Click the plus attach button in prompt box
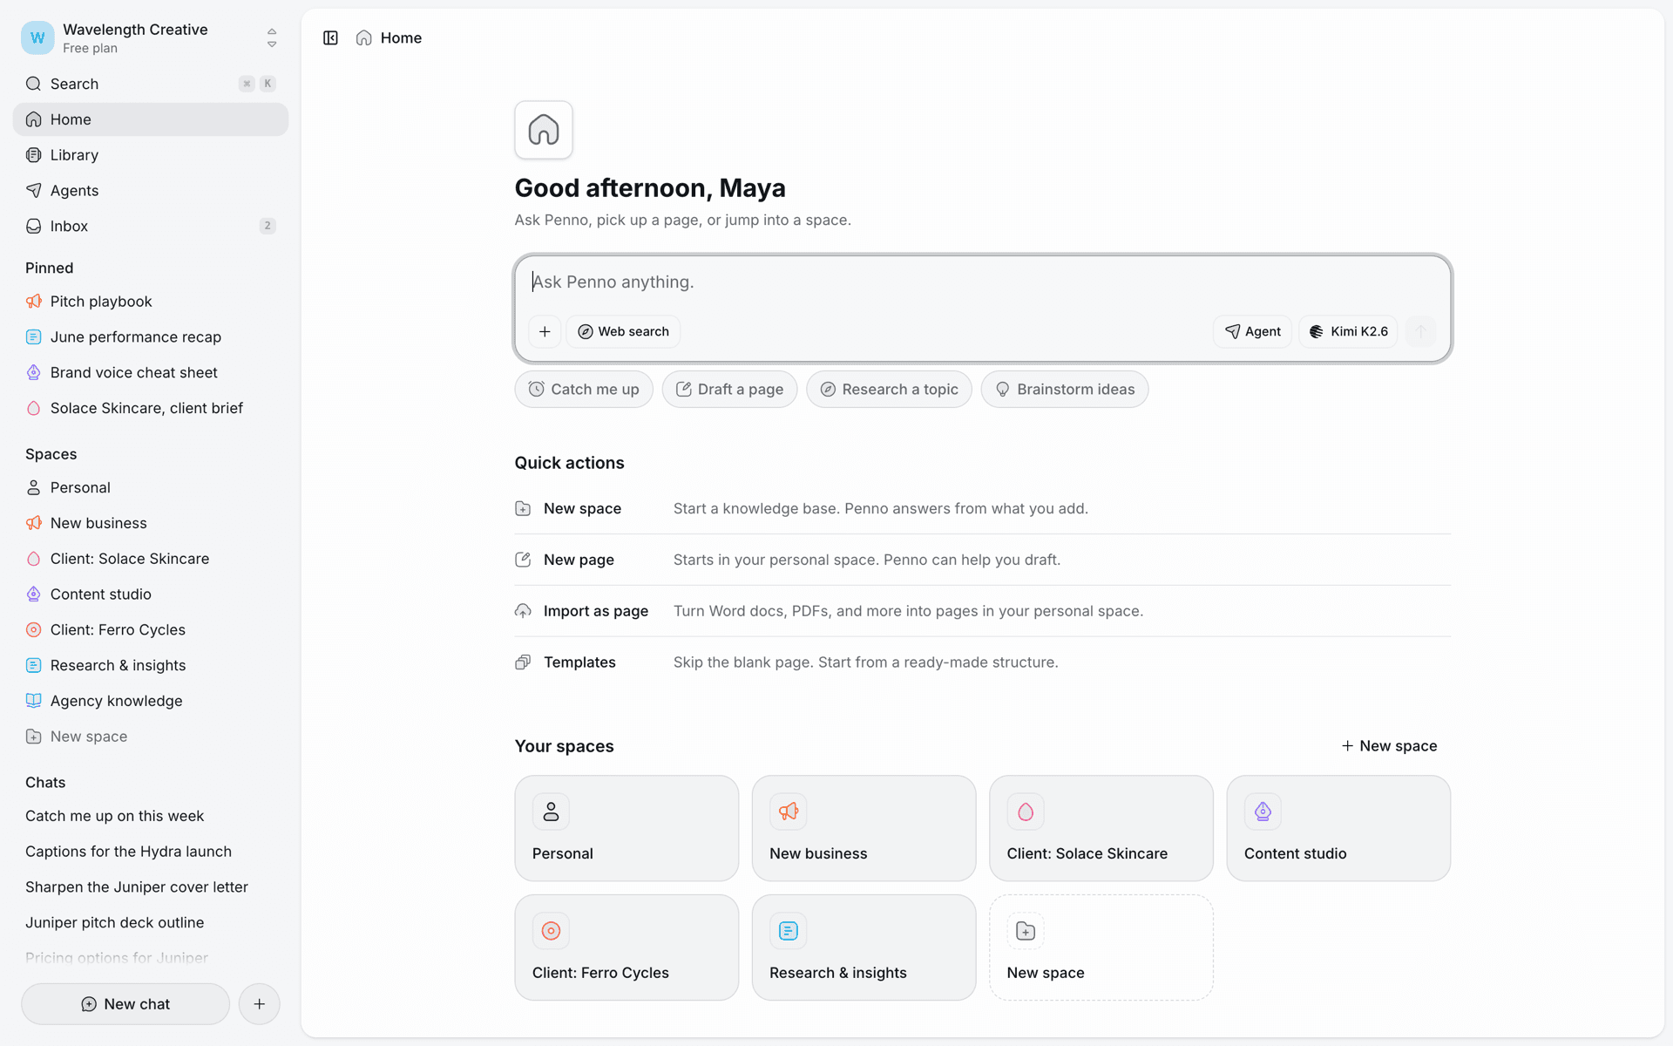The height and width of the screenshot is (1046, 1673). 545,331
